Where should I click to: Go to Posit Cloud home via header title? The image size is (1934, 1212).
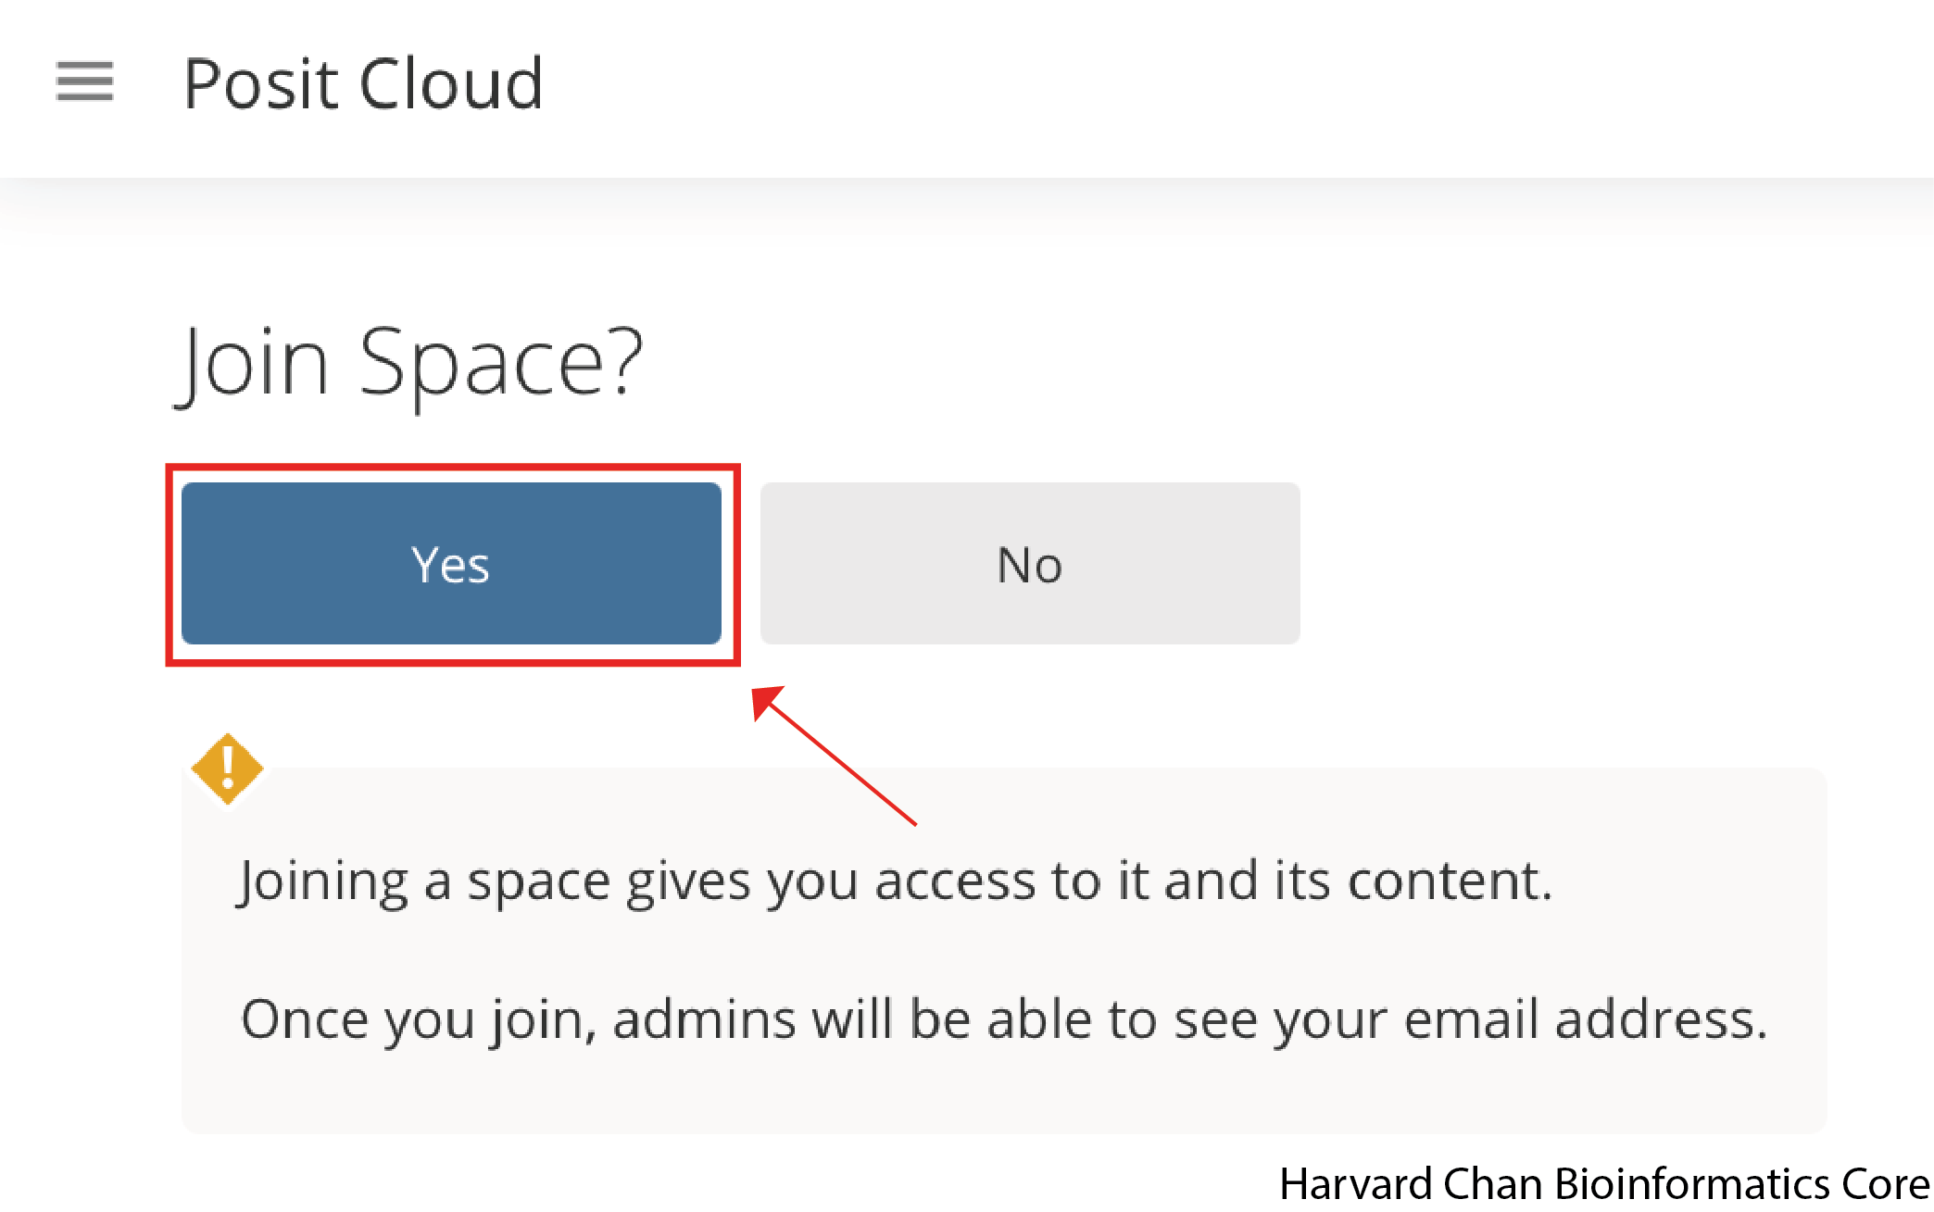click(363, 83)
